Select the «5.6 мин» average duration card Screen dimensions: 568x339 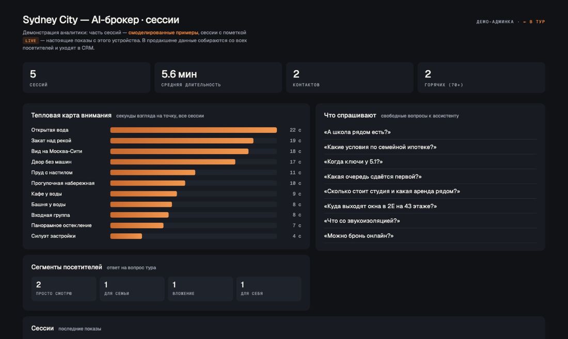click(218, 78)
